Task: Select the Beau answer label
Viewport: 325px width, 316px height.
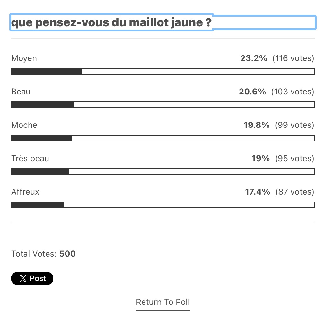Action: point(21,92)
